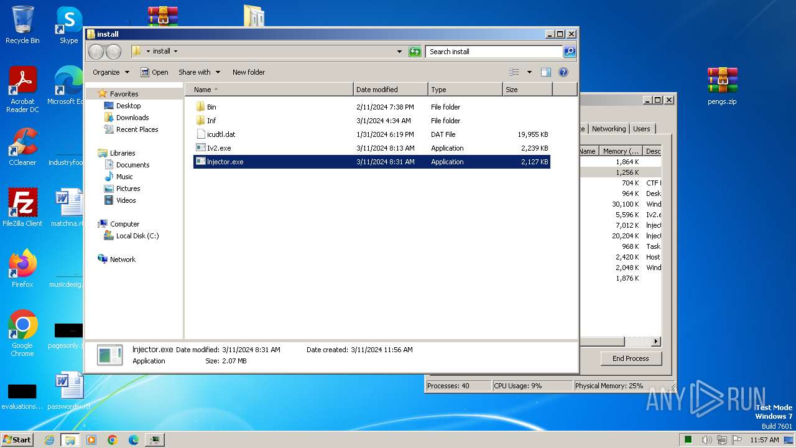
Task: Open pengs.zip archive on desktop
Action: [722, 86]
